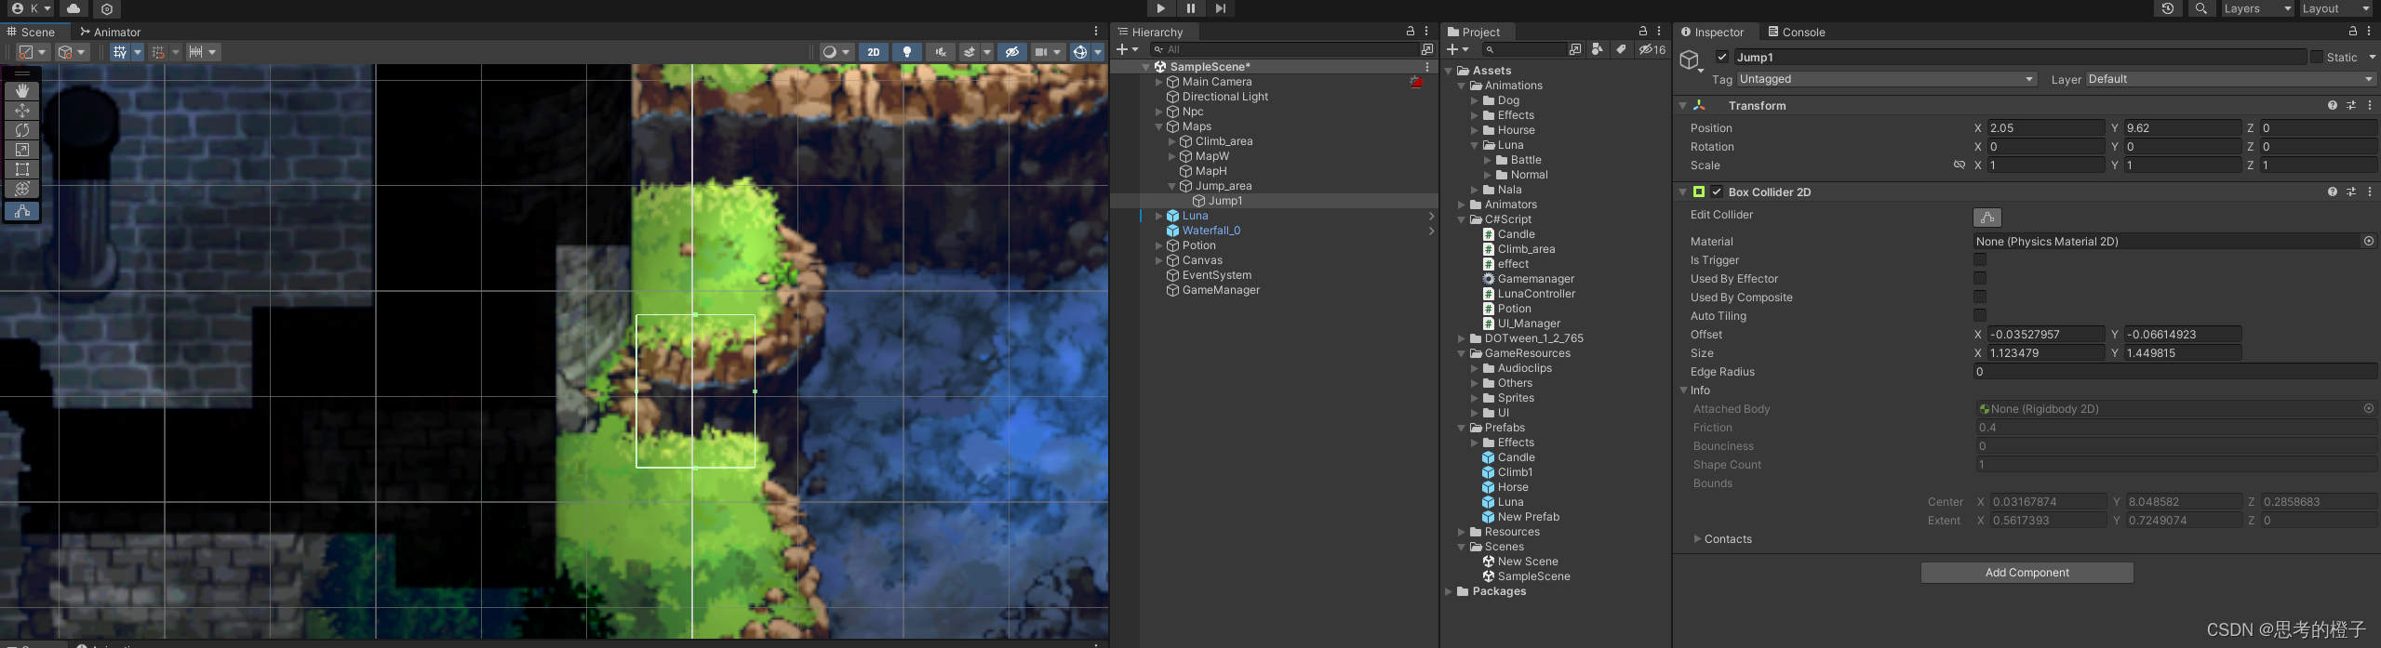The height and width of the screenshot is (648, 2381).
Task: Toggle scene lighting bulb icon
Action: (x=906, y=52)
